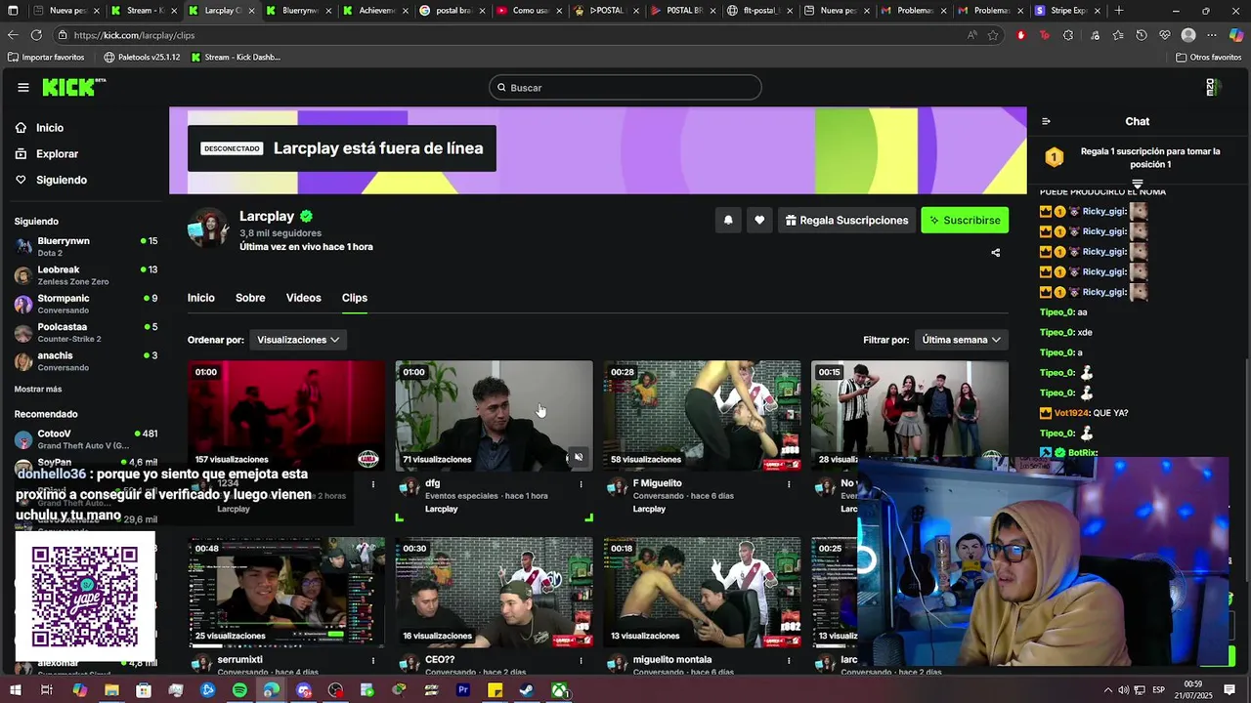Screen dimensions: 1251x703
Task: Switch to the Inicio channel tab
Action: (x=201, y=298)
